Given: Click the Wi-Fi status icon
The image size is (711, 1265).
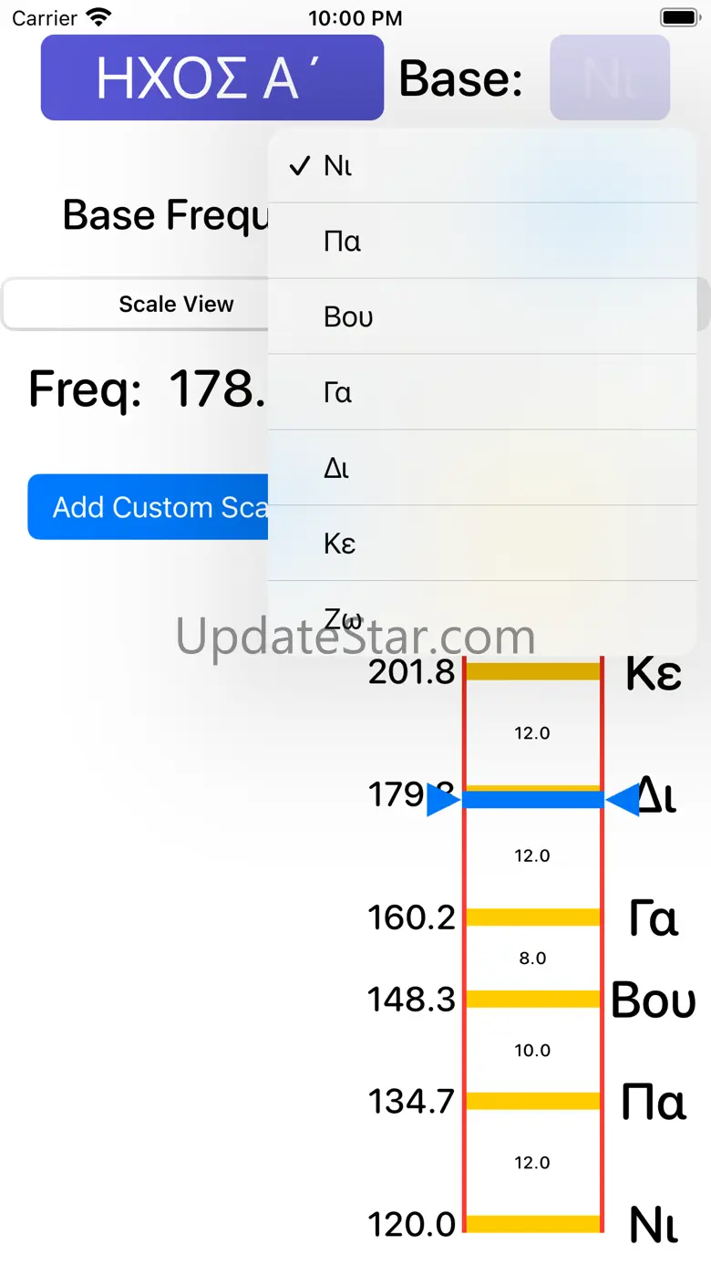Looking at the screenshot, I should pos(98,17).
